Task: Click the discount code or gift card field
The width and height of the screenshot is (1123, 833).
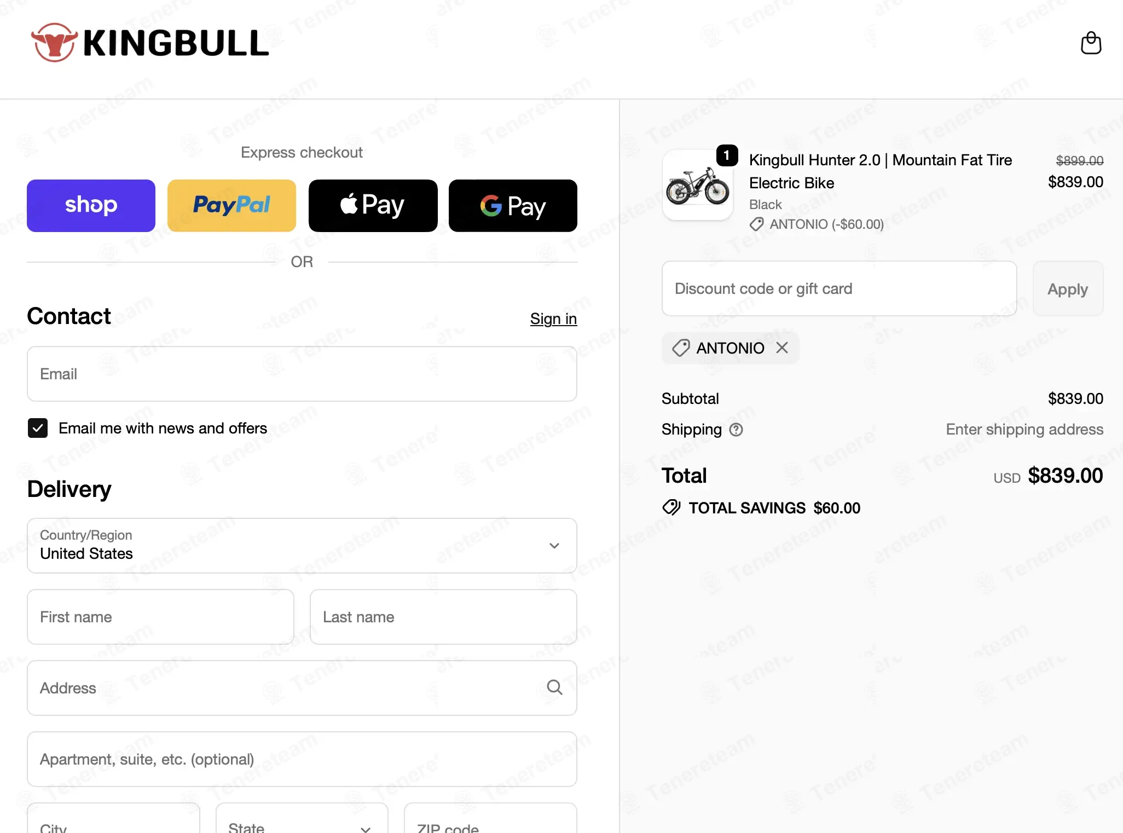Action: pyautogui.click(x=839, y=288)
